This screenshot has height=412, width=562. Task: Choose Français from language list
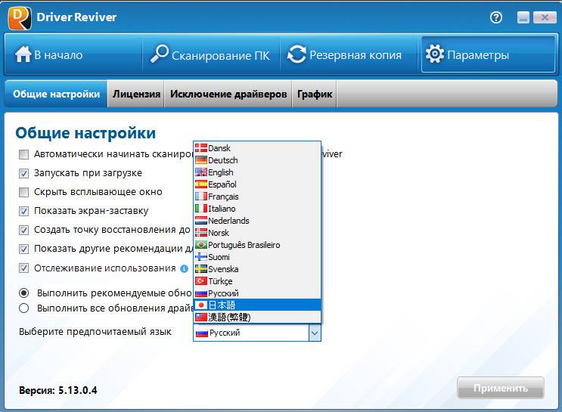(x=257, y=197)
